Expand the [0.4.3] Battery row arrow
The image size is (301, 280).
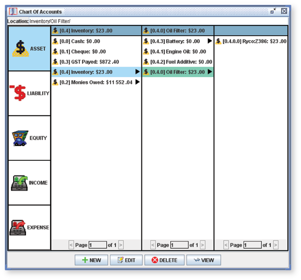(x=210, y=41)
